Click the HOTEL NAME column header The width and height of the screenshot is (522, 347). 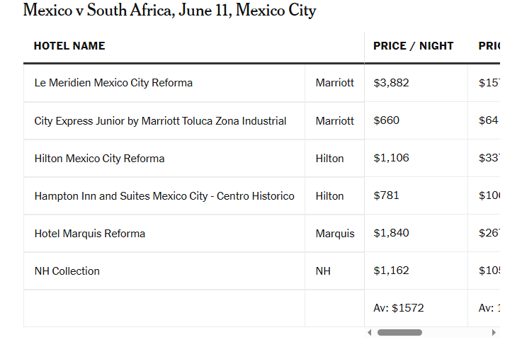coord(69,46)
